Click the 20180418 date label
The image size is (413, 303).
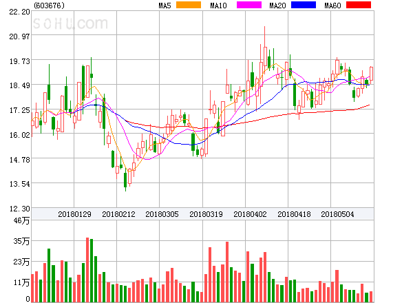(294, 214)
